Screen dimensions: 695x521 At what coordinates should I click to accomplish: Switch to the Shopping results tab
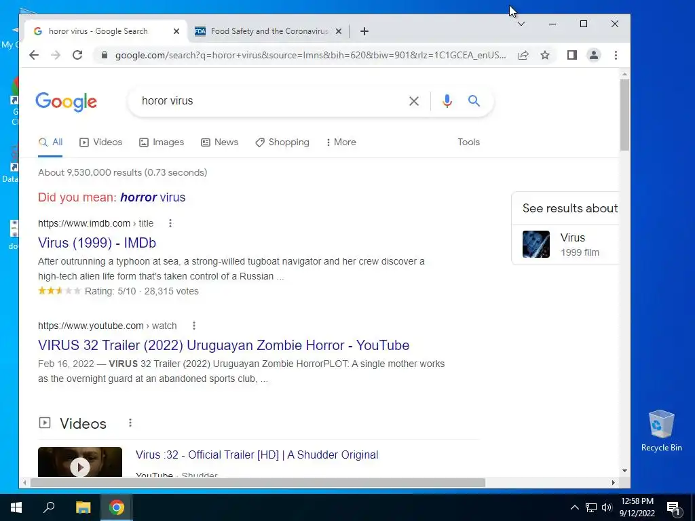coord(282,142)
